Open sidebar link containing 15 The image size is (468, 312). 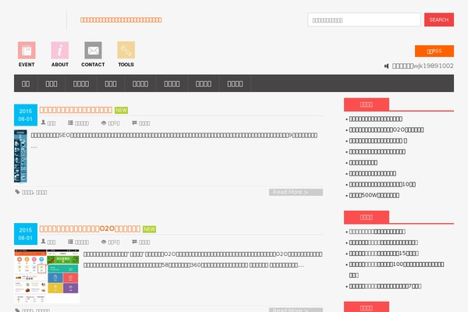(384, 253)
